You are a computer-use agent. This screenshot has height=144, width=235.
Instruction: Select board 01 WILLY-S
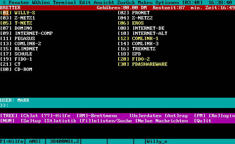(x=18, y=13)
